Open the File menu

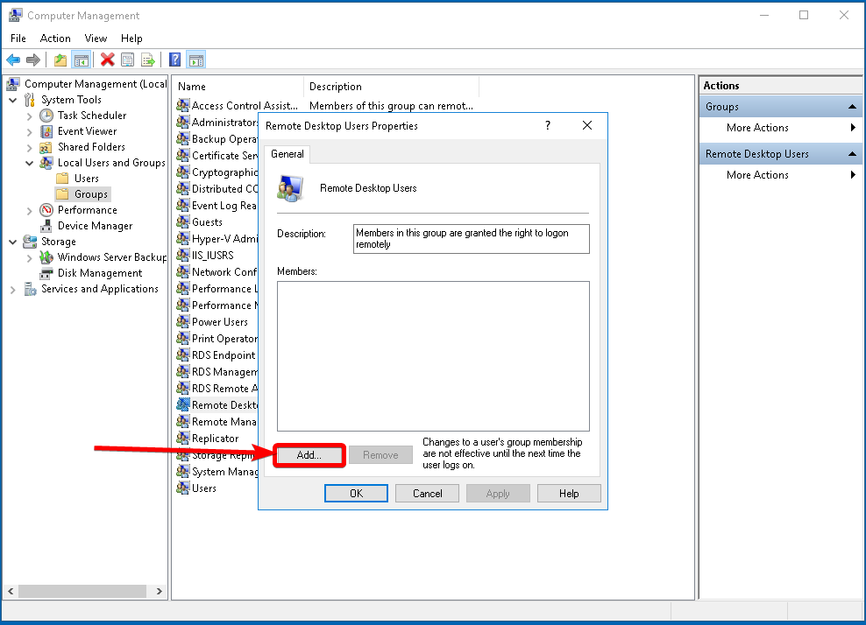pyautogui.click(x=18, y=38)
